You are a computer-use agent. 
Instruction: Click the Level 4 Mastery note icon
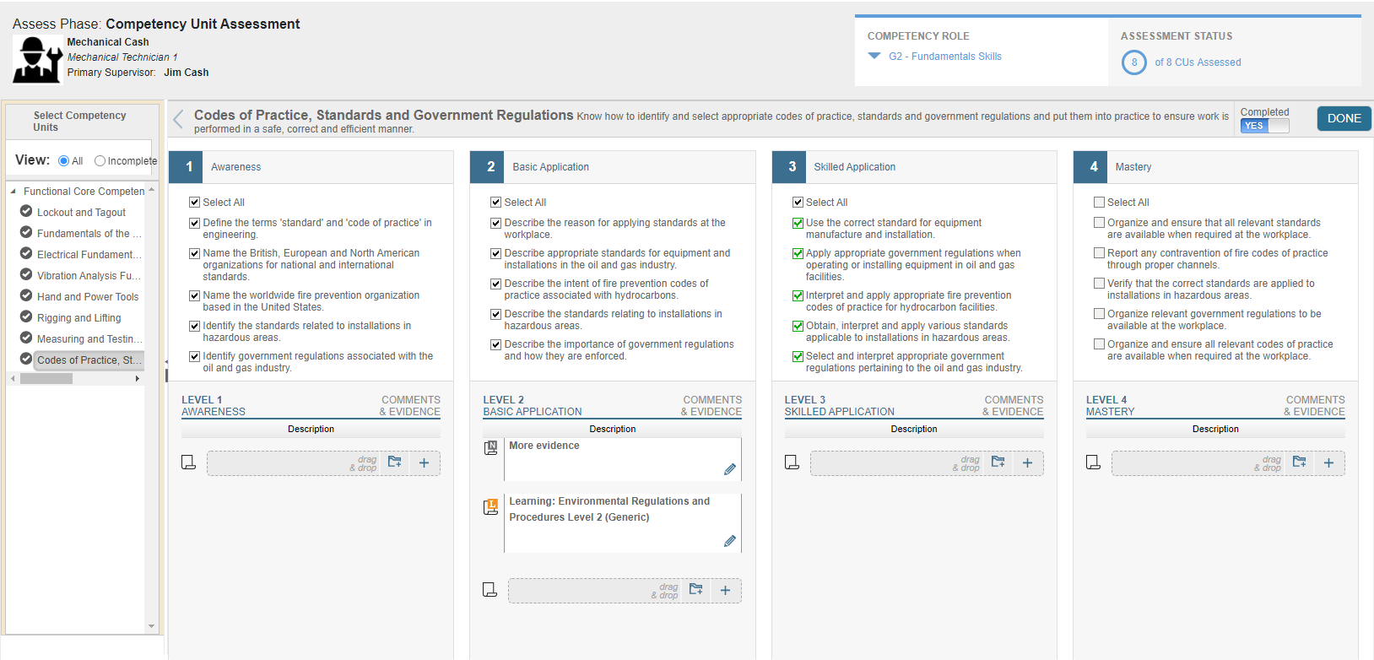[x=1093, y=463]
